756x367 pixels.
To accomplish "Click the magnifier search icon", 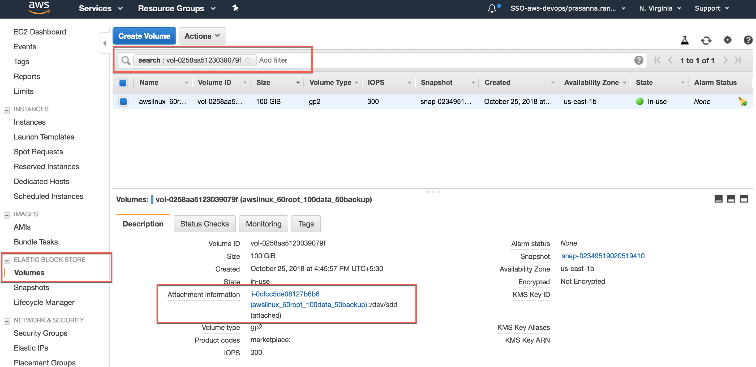I will tap(126, 60).
